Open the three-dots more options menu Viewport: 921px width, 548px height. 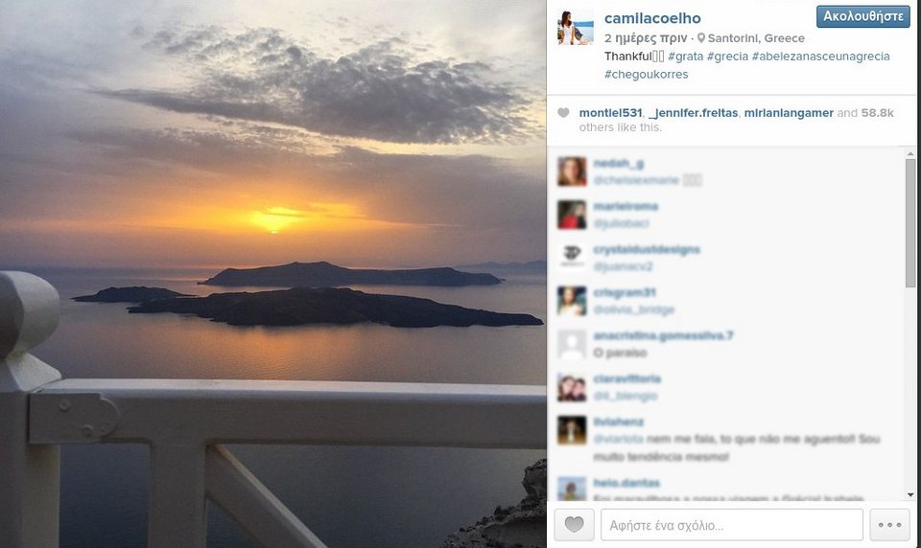click(890, 524)
